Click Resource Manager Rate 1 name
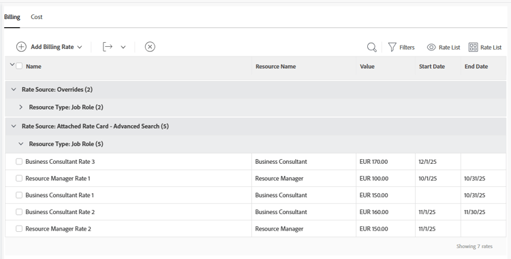Viewport: 511px width, 259px height. point(58,178)
